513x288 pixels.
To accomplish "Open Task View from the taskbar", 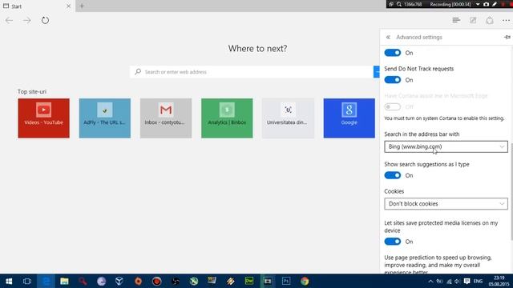I will pyautogui.click(x=26, y=281).
